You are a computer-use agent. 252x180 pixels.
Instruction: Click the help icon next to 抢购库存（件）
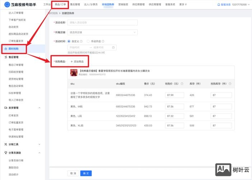(230, 84)
